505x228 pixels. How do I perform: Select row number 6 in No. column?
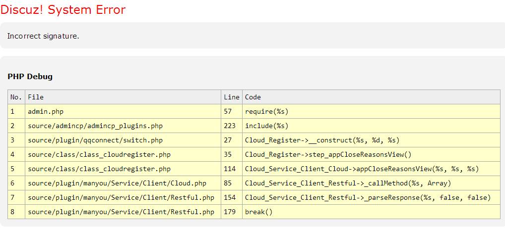click(x=16, y=183)
